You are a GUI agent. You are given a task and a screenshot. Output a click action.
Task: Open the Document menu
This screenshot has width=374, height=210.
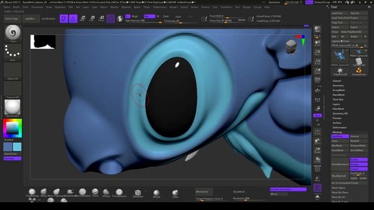pos(37,8)
